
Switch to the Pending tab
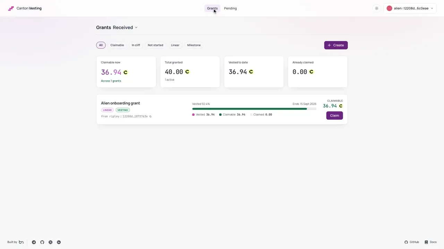pyautogui.click(x=230, y=8)
